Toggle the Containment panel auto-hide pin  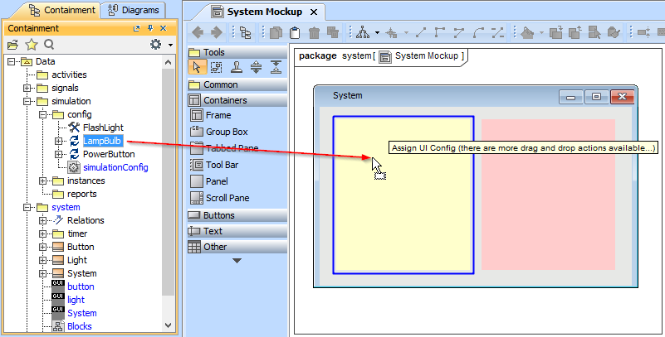coord(150,28)
